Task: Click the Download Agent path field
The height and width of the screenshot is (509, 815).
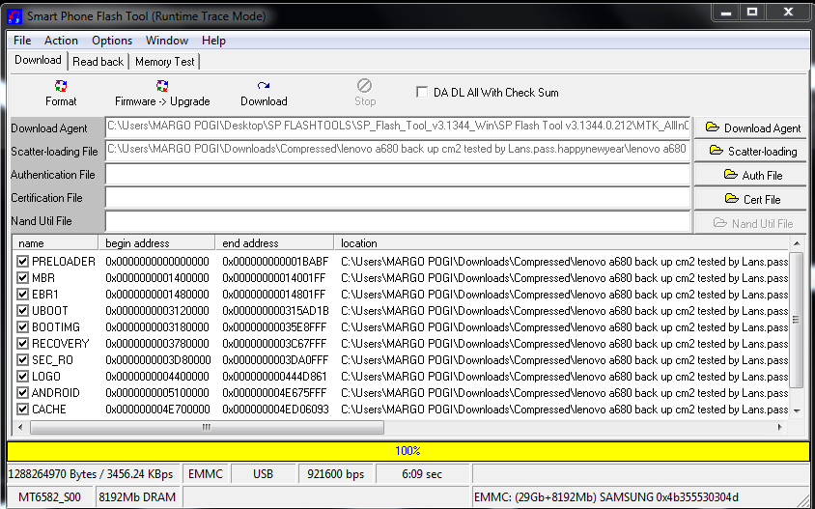Action: tap(398, 127)
